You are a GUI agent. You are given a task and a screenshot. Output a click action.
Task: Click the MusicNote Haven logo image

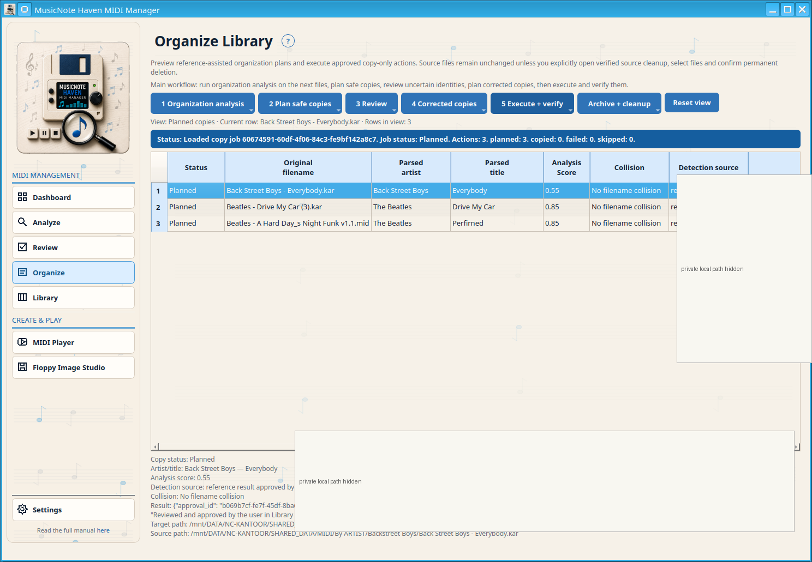point(73,98)
